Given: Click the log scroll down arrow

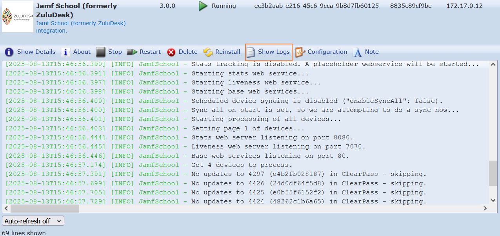Looking at the screenshot, I should 493,201.
